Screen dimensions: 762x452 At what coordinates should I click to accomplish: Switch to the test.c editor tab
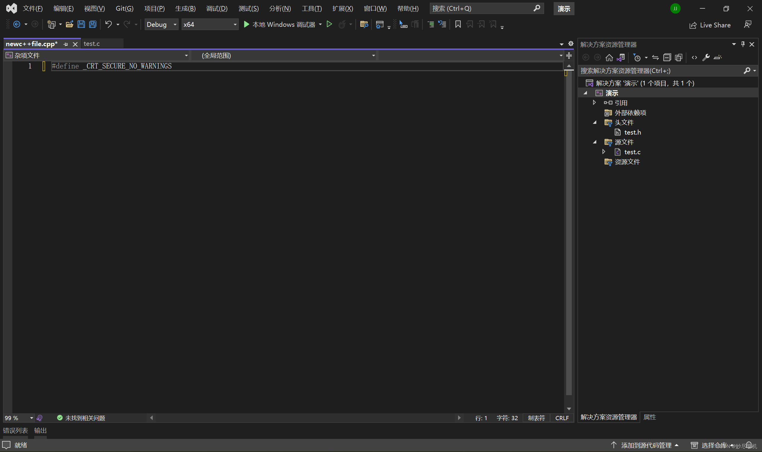click(92, 43)
